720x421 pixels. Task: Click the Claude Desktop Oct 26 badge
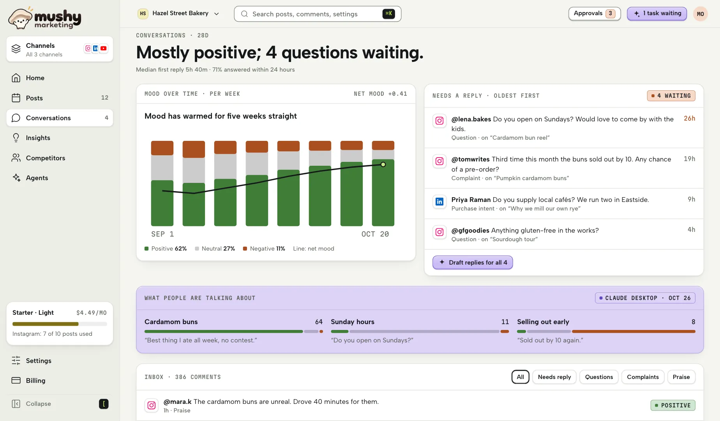(645, 298)
